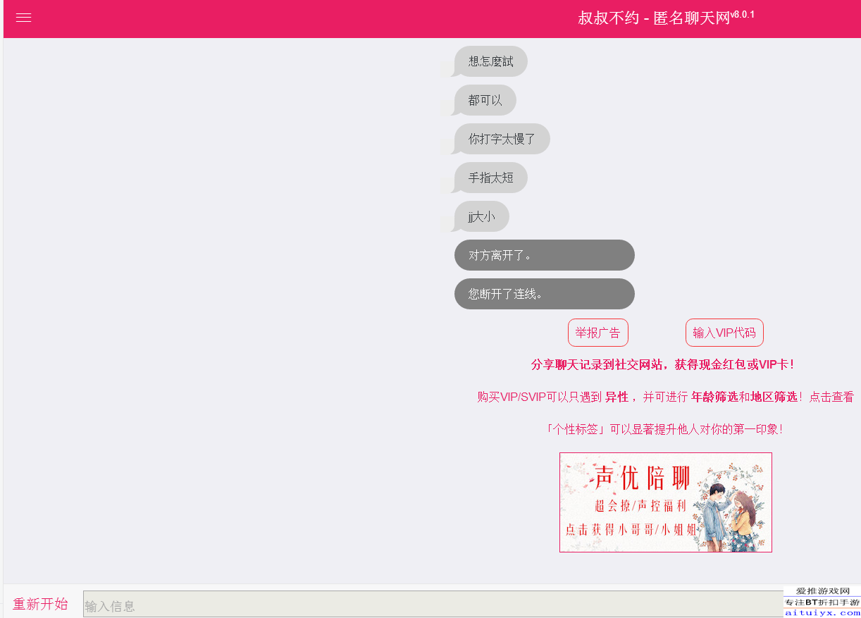Click the aituiyx.com ad in the corner
Screen dimensions: 861x618
pos(822,602)
